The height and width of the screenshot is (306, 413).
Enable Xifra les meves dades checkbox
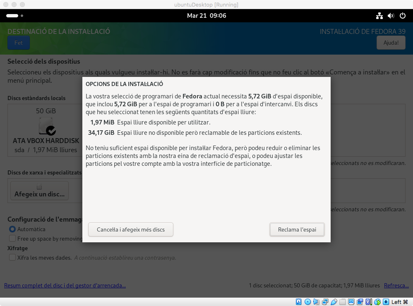tap(12, 257)
